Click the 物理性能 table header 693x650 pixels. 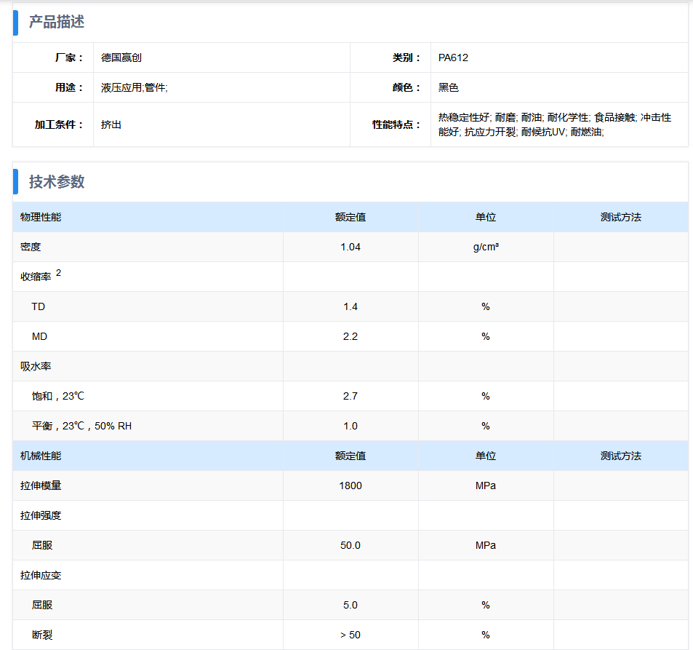41,217
